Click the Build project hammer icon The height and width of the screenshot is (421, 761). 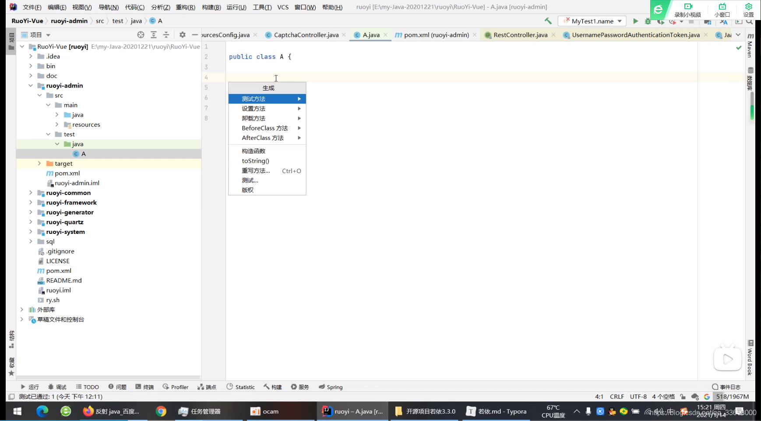tap(548, 21)
